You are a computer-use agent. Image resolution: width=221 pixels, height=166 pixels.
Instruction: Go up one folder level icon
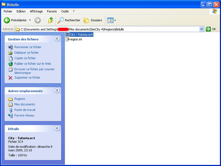click(x=51, y=20)
